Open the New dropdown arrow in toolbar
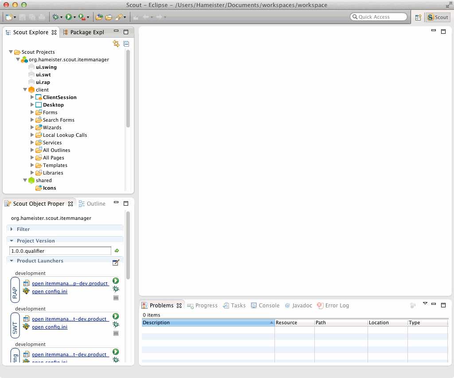Screen dimensions: 454x378 (15, 17)
